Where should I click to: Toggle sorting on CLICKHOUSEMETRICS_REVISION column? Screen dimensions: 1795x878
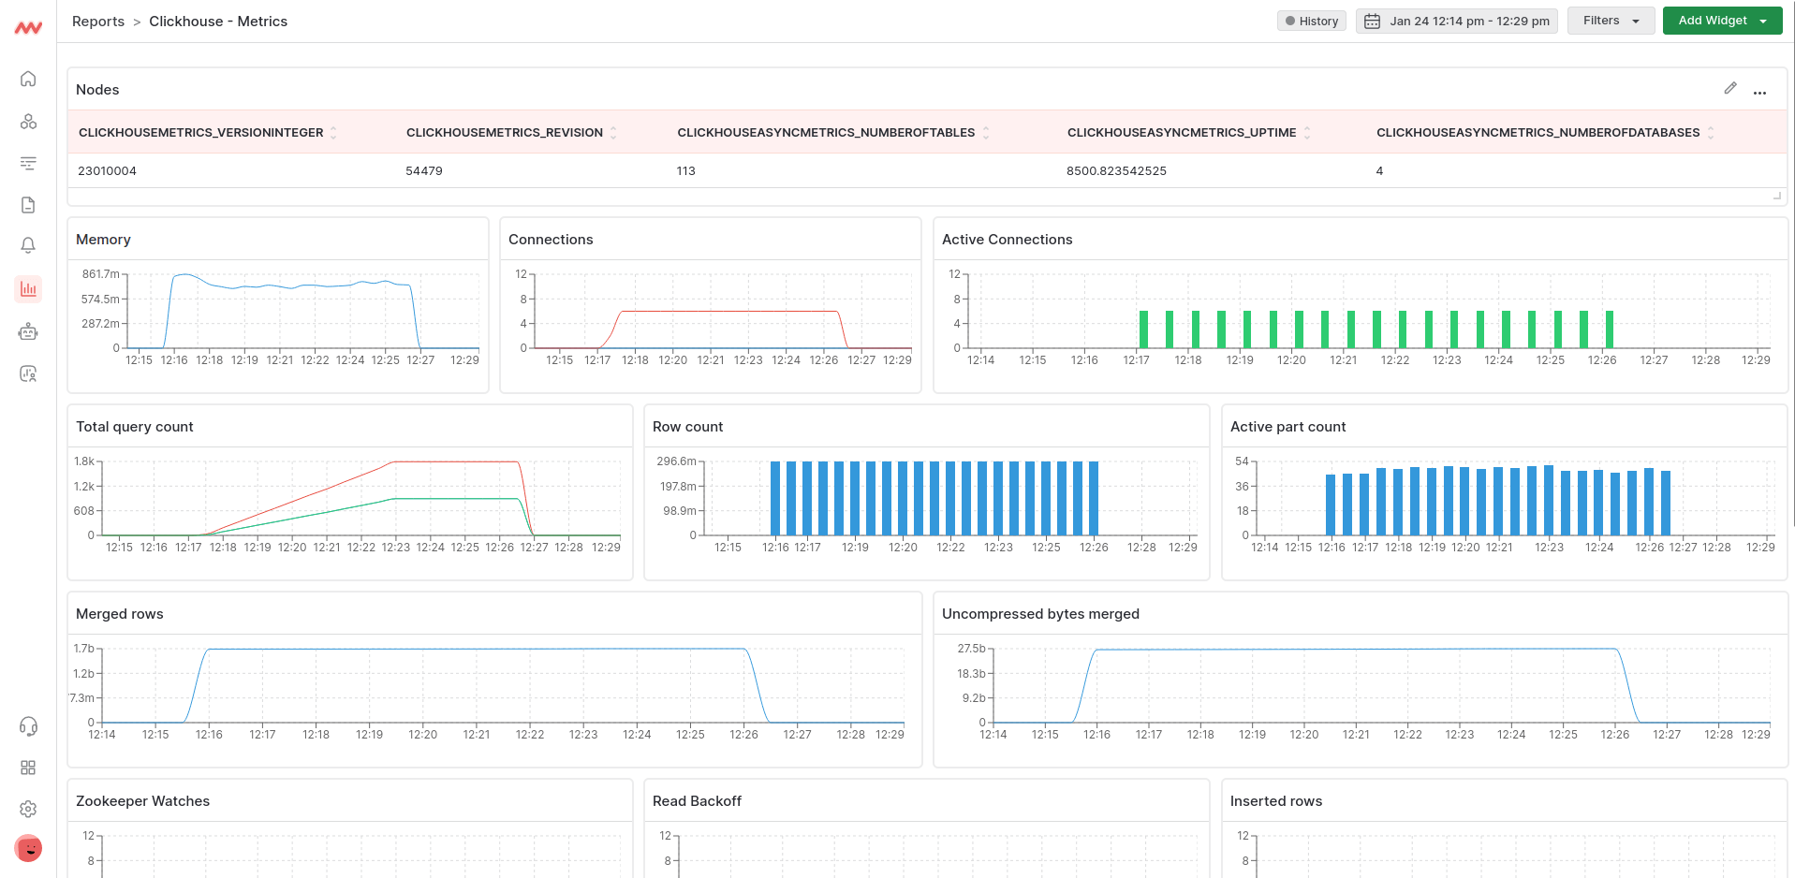613,132
